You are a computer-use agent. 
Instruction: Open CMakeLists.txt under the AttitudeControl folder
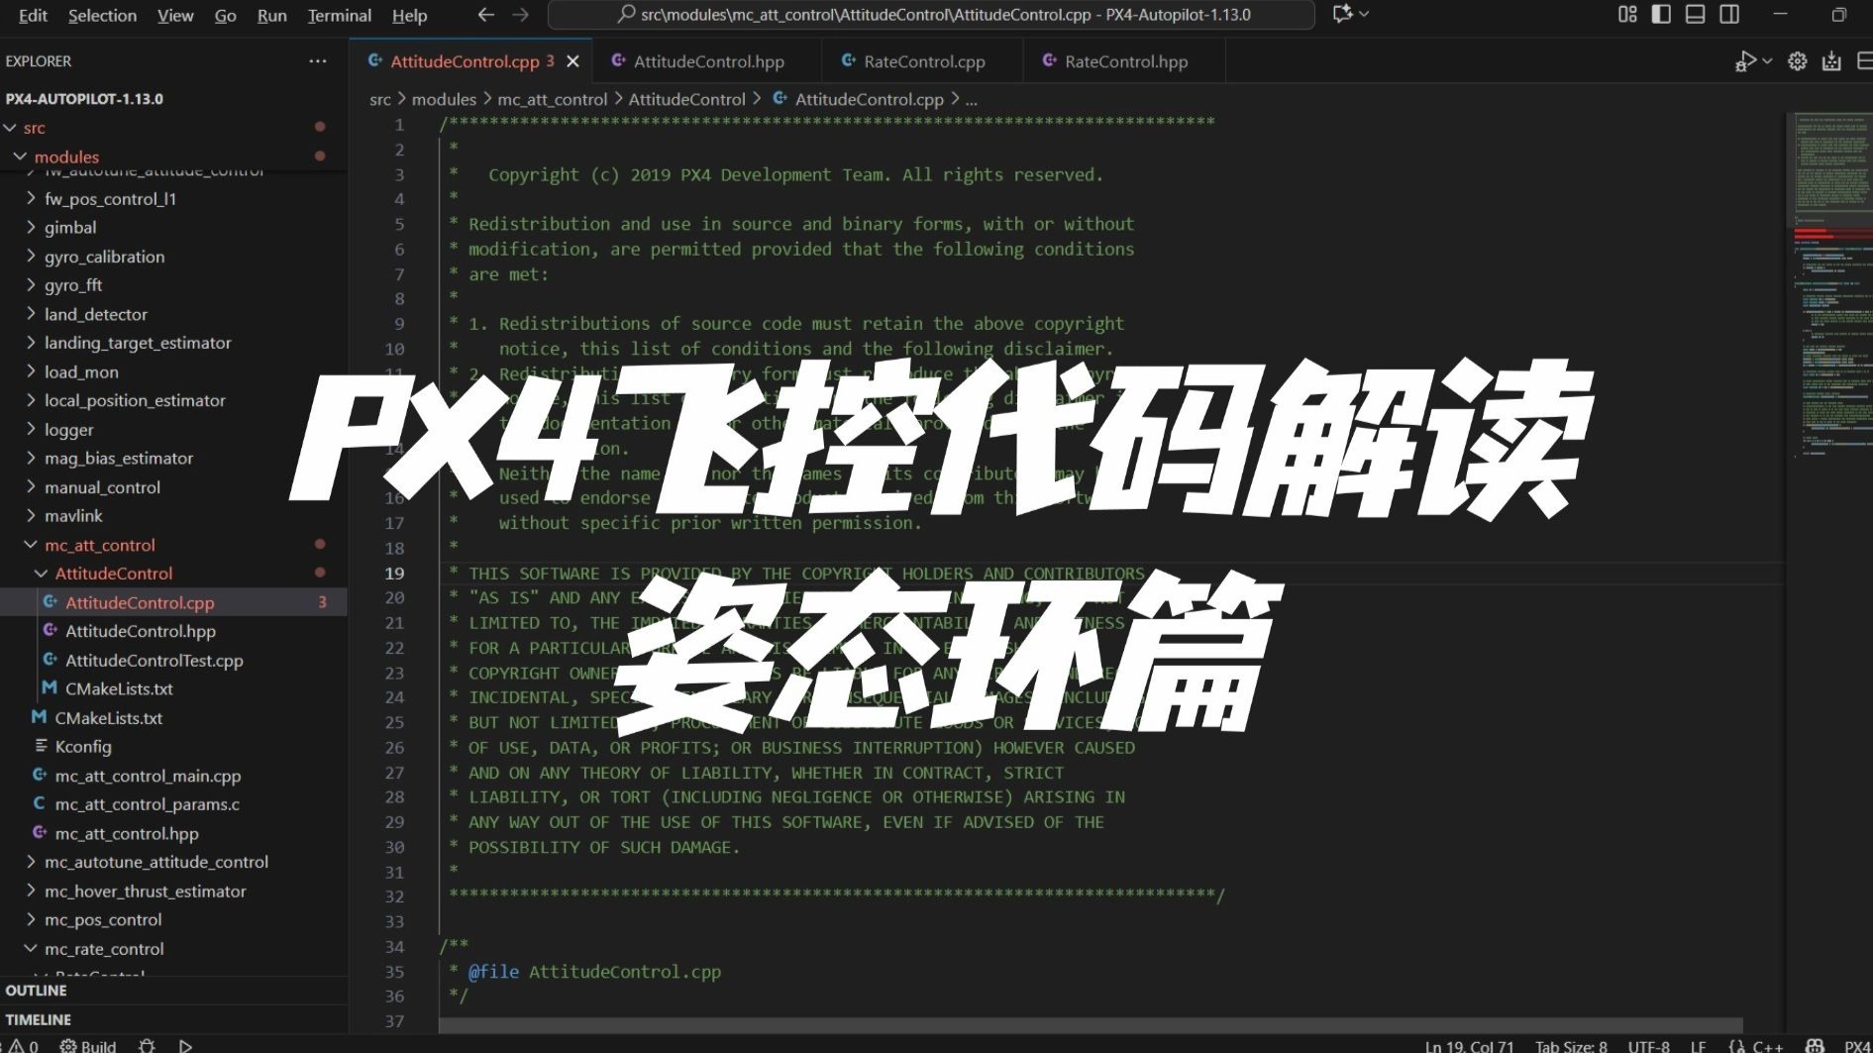(119, 688)
